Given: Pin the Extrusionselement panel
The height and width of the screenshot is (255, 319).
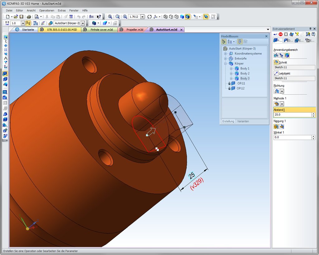Looking at the screenshot, I should (310, 29).
